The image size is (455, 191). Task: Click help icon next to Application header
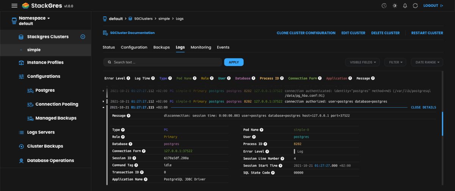click(350, 78)
